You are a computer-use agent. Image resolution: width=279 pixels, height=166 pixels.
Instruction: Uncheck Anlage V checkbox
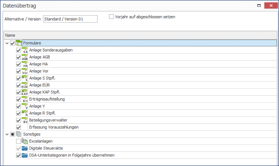[18, 106]
